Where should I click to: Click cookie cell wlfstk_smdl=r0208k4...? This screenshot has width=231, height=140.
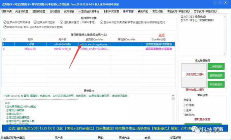(x=95, y=49)
